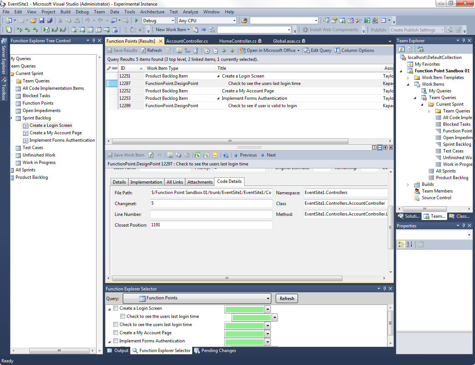This screenshot has width=475, height=365.
Task: Click horizontal scrollbar under query results grid
Action: (230, 141)
